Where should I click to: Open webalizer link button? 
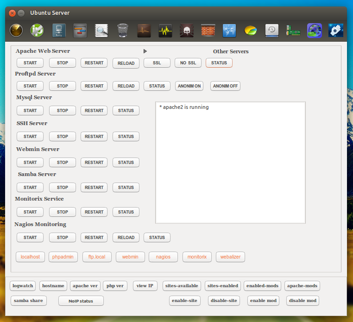(x=230, y=257)
